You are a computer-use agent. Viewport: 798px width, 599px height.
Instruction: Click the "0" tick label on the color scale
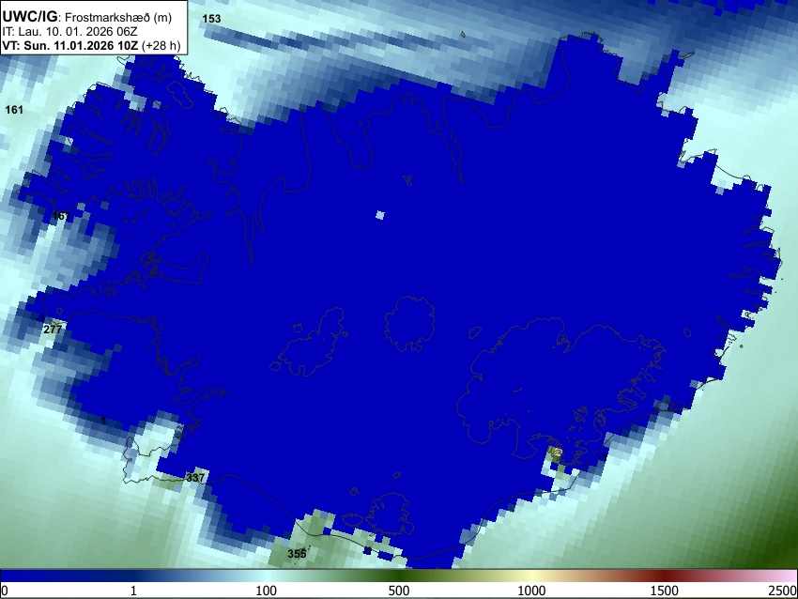[x=5, y=591]
